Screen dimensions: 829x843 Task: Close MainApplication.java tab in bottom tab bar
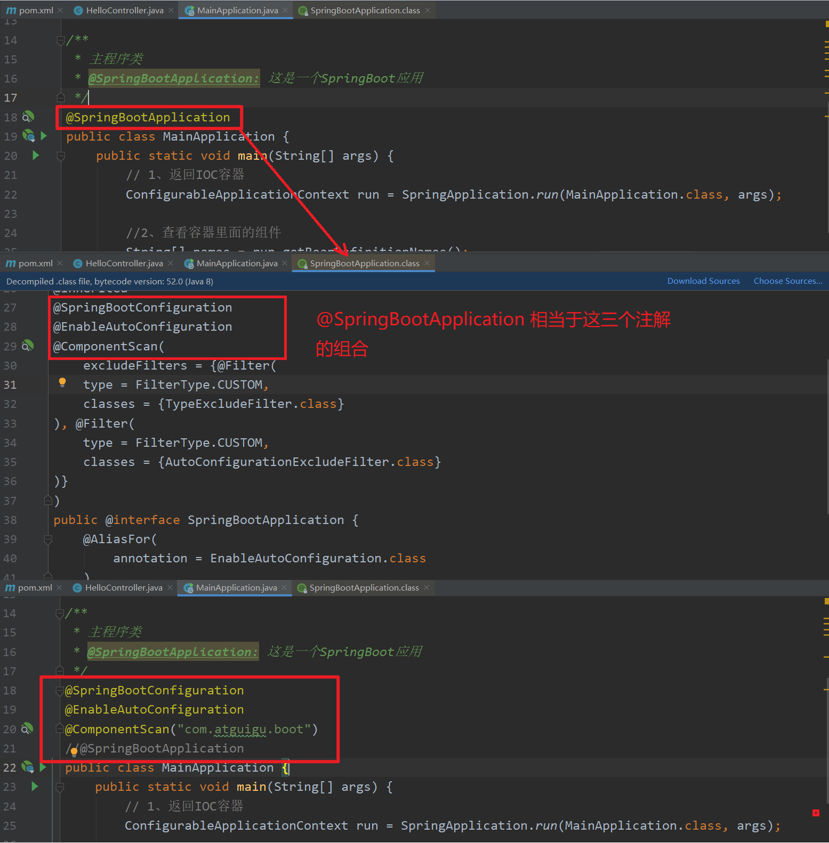point(284,587)
